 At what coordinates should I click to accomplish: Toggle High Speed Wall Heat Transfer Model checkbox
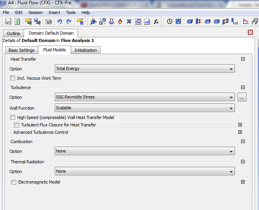(x=13, y=117)
